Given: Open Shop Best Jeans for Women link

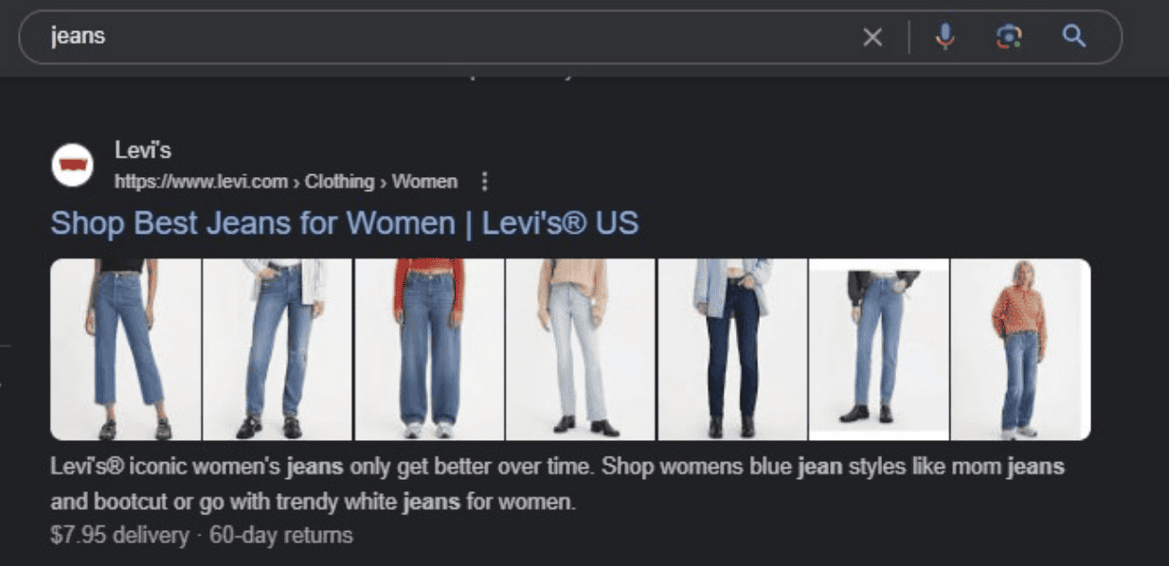Looking at the screenshot, I should pyautogui.click(x=344, y=223).
